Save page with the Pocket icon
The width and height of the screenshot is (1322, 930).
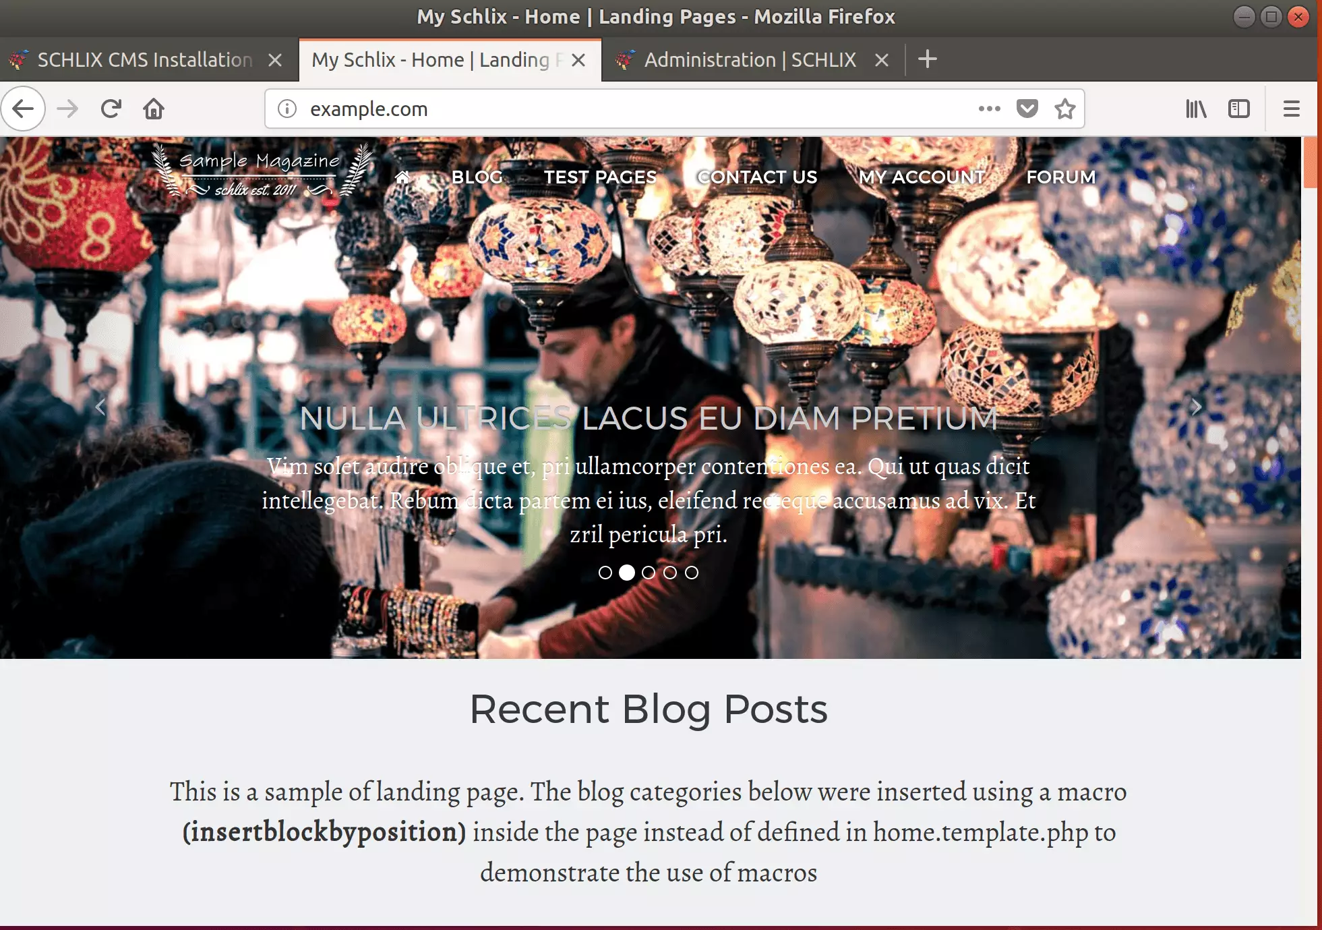(x=1027, y=109)
